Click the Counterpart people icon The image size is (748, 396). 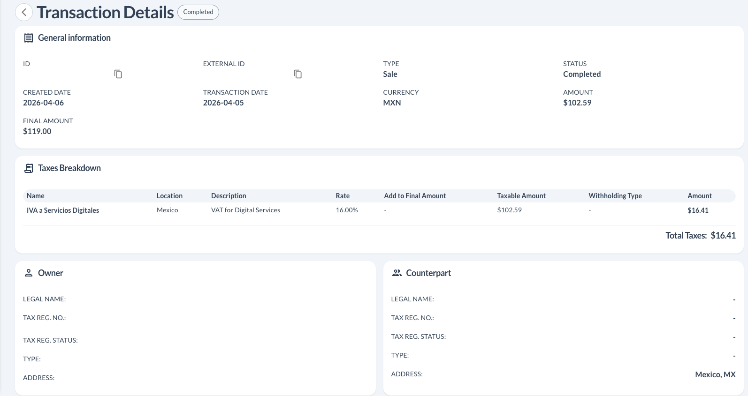click(x=397, y=273)
